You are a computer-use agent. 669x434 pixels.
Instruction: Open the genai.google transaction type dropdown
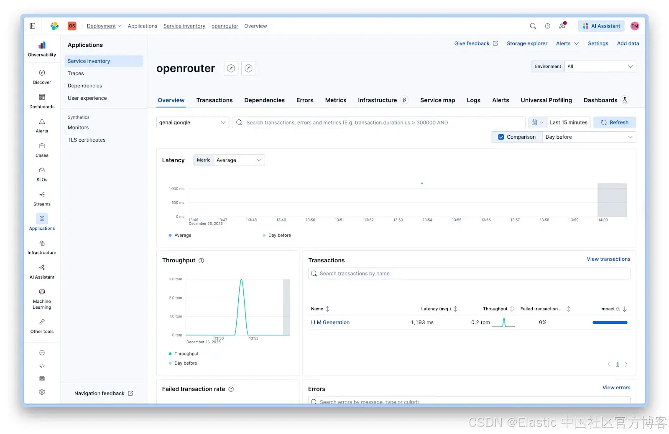tap(192, 122)
